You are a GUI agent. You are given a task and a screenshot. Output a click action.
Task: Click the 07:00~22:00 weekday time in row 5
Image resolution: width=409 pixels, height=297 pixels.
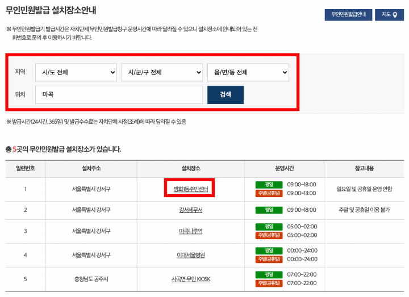(302, 275)
